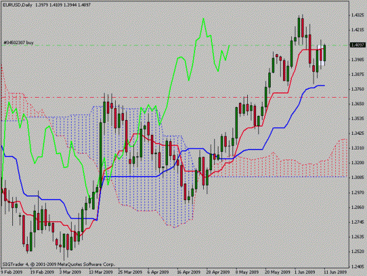367x276 pixels.
Task: Click the 9 Feb 2009 date label
Action: 12,272
